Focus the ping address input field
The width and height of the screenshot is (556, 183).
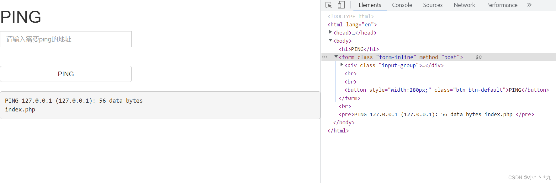[x=66, y=39]
